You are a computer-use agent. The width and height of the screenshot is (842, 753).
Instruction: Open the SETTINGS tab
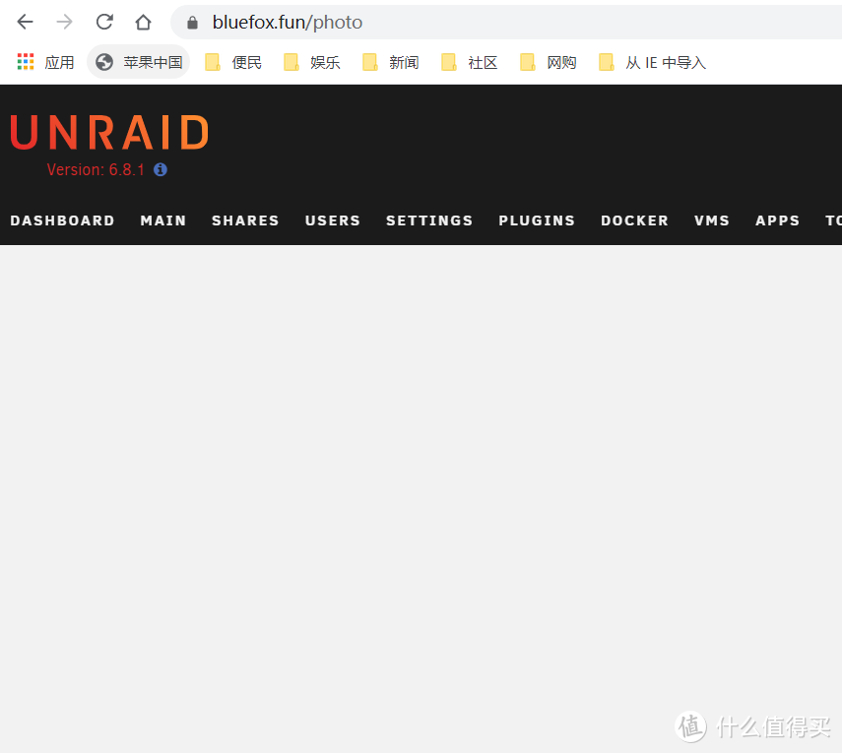429,220
